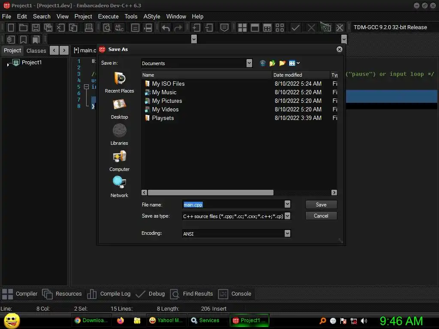
Task: Click the Profile Analysis toolbar icon
Action: click(326, 27)
